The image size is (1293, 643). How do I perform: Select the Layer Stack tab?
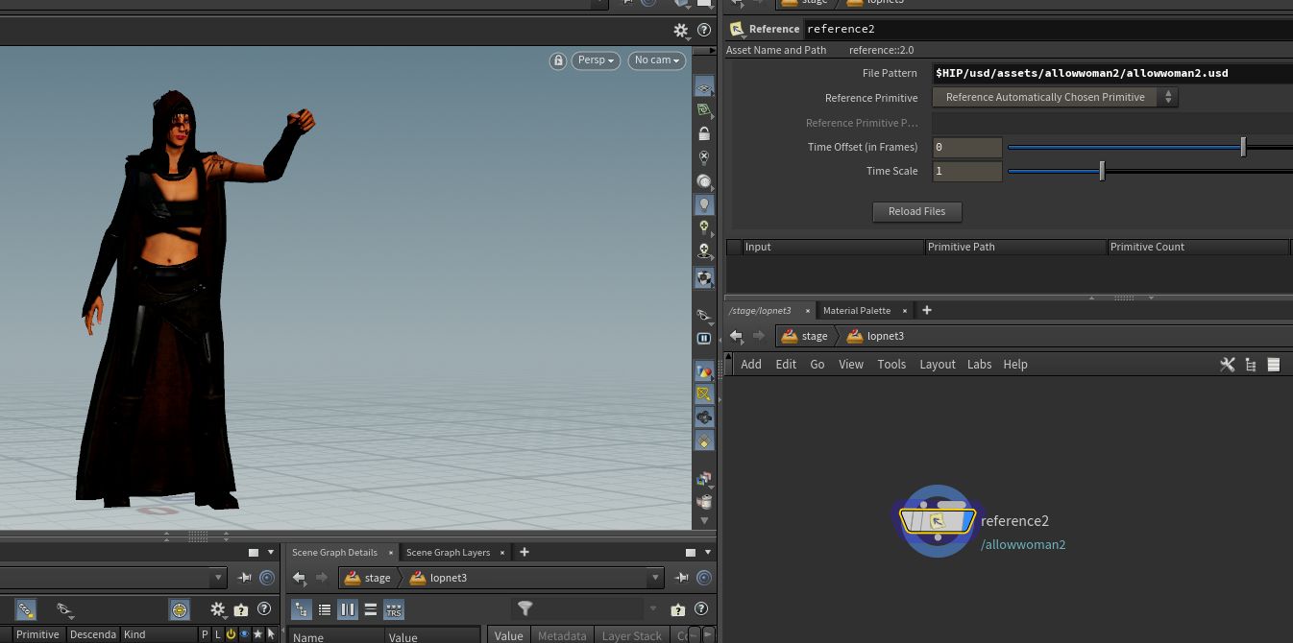631,635
